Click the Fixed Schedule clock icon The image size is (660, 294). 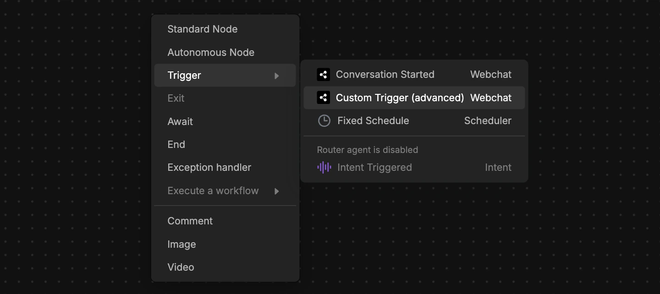pyautogui.click(x=324, y=121)
